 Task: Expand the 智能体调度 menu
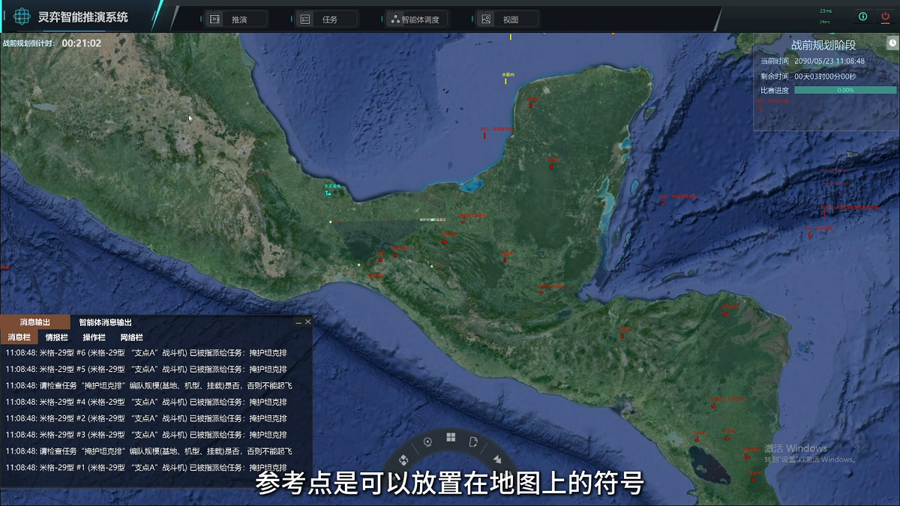coord(418,19)
